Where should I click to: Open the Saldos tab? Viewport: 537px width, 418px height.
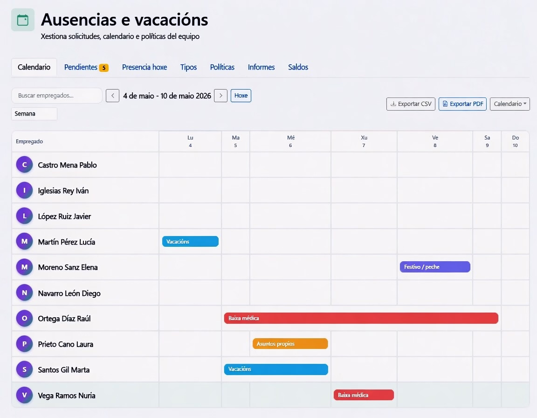tap(298, 67)
